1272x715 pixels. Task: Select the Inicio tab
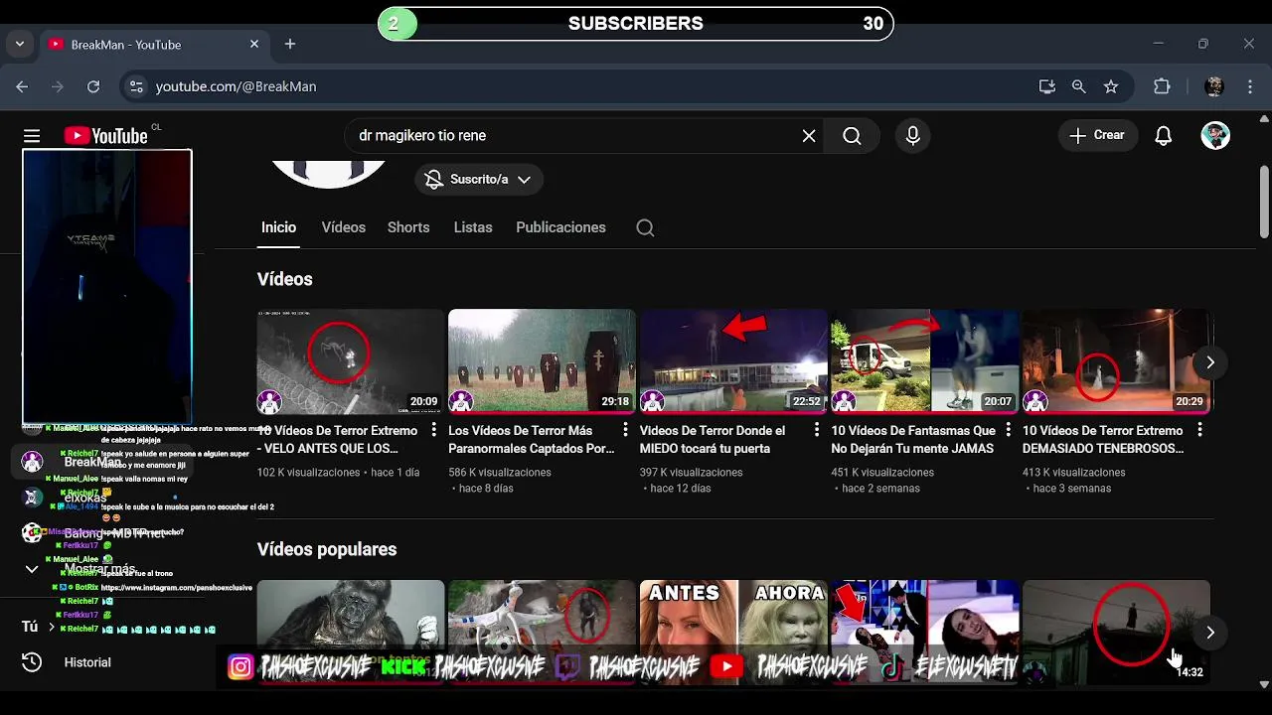click(278, 227)
